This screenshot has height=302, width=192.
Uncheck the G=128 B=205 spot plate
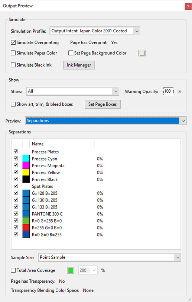pos(16,193)
